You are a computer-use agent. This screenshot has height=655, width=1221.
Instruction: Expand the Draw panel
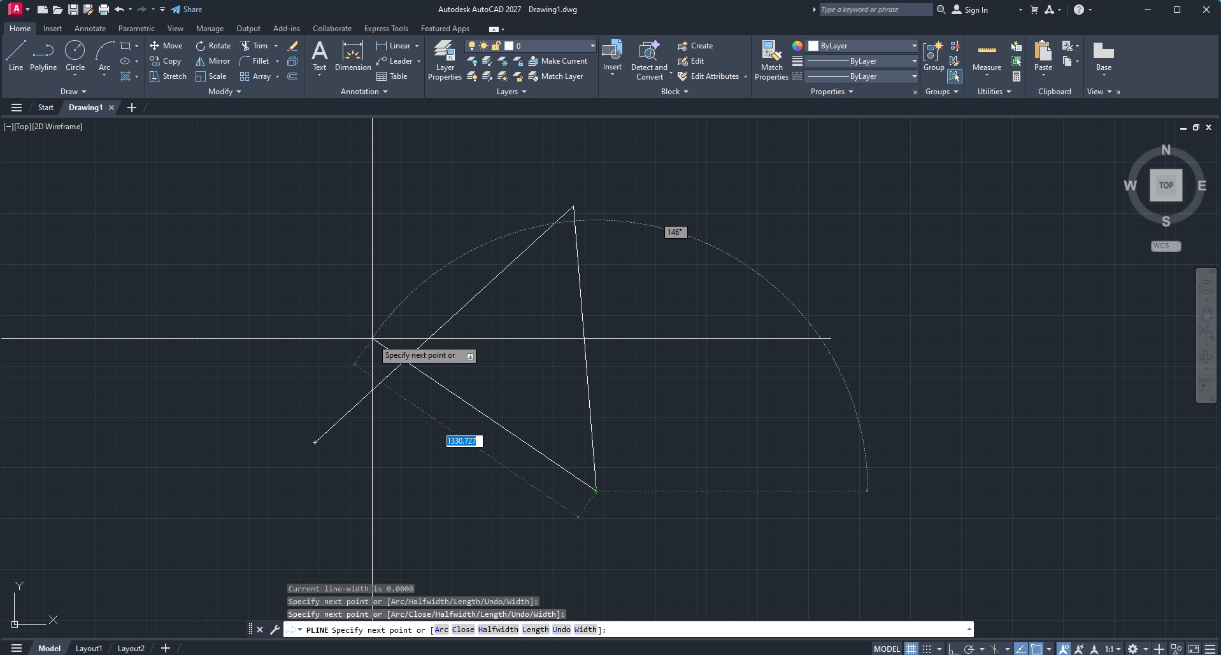(x=73, y=92)
